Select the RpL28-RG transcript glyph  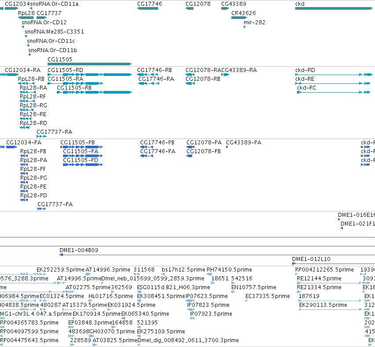coord(26,110)
